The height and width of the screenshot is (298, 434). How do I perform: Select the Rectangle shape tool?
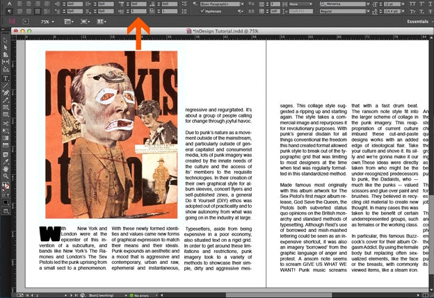coord(6,115)
